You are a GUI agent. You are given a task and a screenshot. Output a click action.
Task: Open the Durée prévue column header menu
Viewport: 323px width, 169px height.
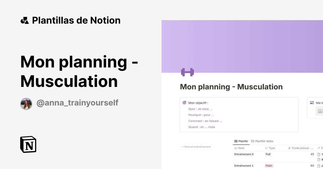point(301,148)
